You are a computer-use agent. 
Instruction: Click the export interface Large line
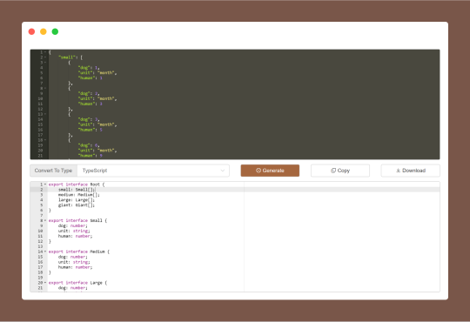pyautogui.click(x=77, y=283)
